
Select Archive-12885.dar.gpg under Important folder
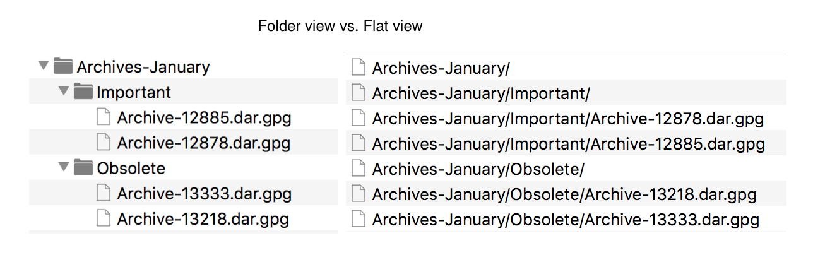tap(205, 117)
